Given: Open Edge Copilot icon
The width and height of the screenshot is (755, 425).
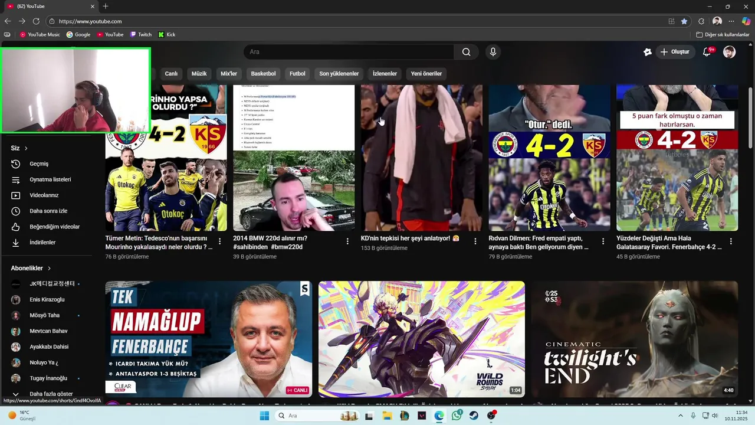Looking at the screenshot, I should (746, 21).
